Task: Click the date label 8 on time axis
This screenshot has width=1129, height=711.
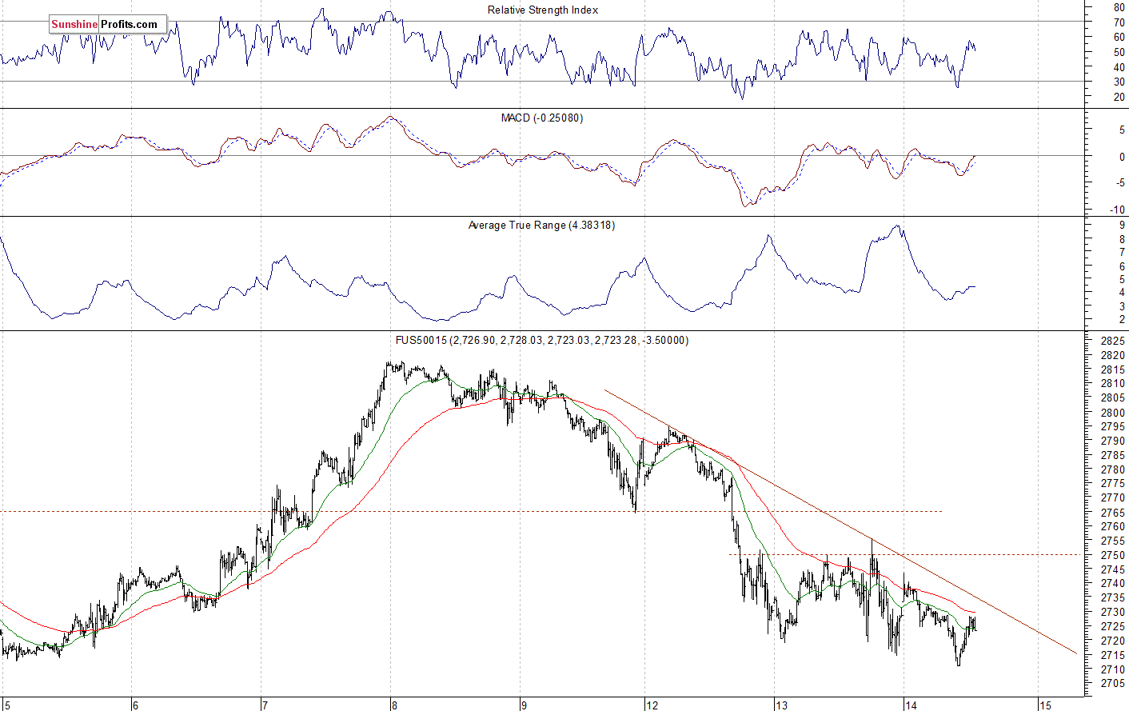Action: click(395, 705)
